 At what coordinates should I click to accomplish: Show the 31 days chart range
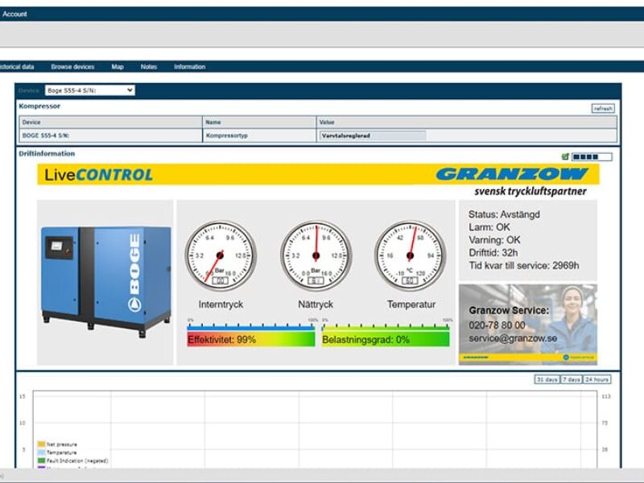pyautogui.click(x=547, y=379)
